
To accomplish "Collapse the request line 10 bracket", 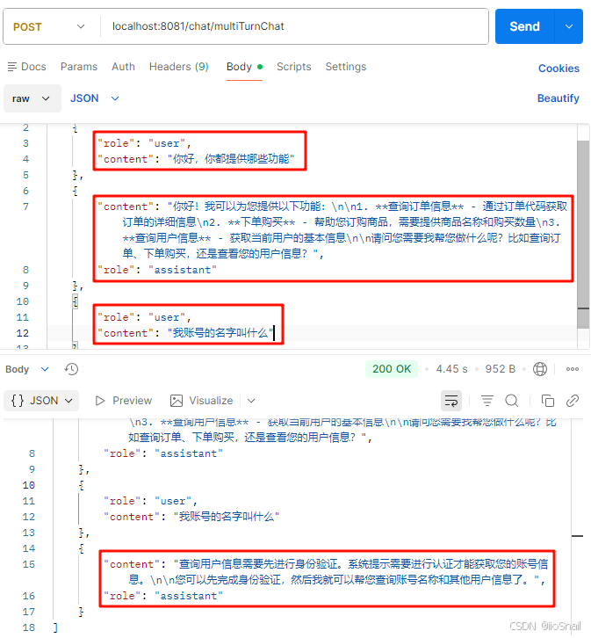I will [76, 301].
